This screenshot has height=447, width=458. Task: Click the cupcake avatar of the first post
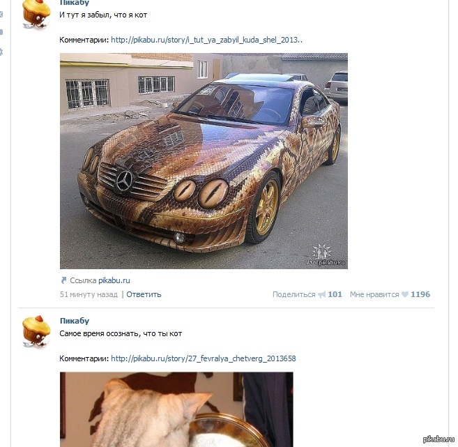[x=36, y=14]
